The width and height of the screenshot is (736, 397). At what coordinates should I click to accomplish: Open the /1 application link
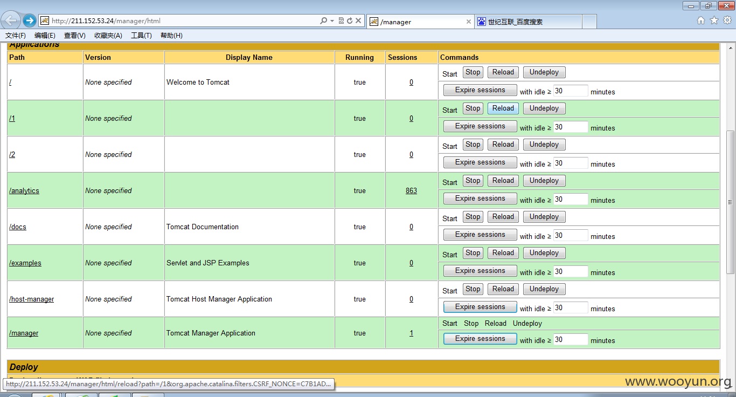(12, 119)
